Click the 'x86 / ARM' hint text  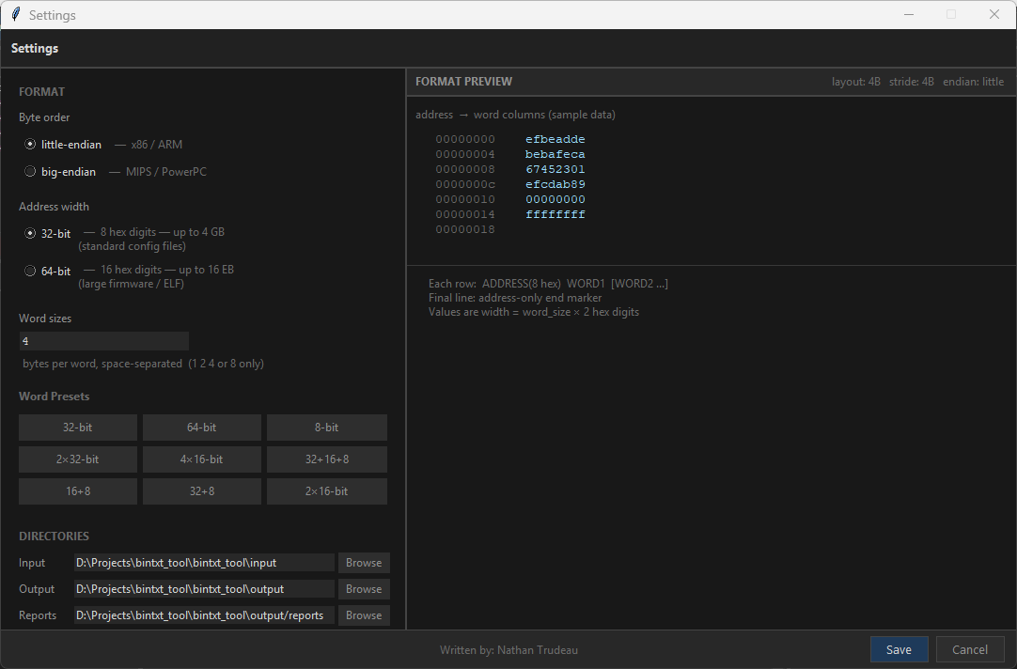156,145
